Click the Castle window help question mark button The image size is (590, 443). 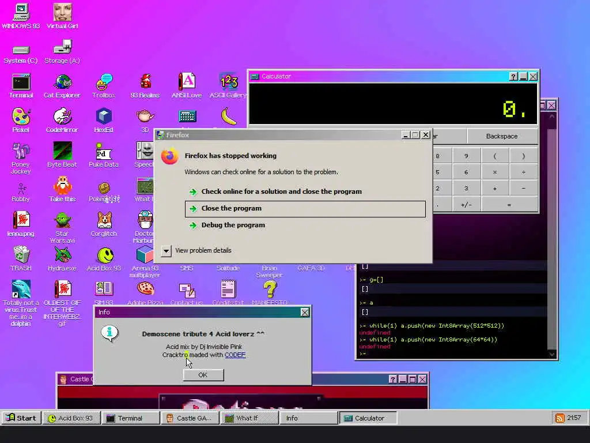click(x=393, y=380)
